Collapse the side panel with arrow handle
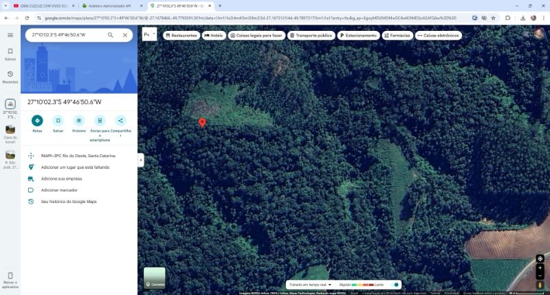 141,160
